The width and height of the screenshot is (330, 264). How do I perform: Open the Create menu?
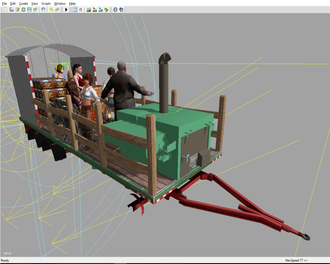coord(23,3)
